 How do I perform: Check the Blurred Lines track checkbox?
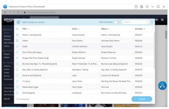17,64
